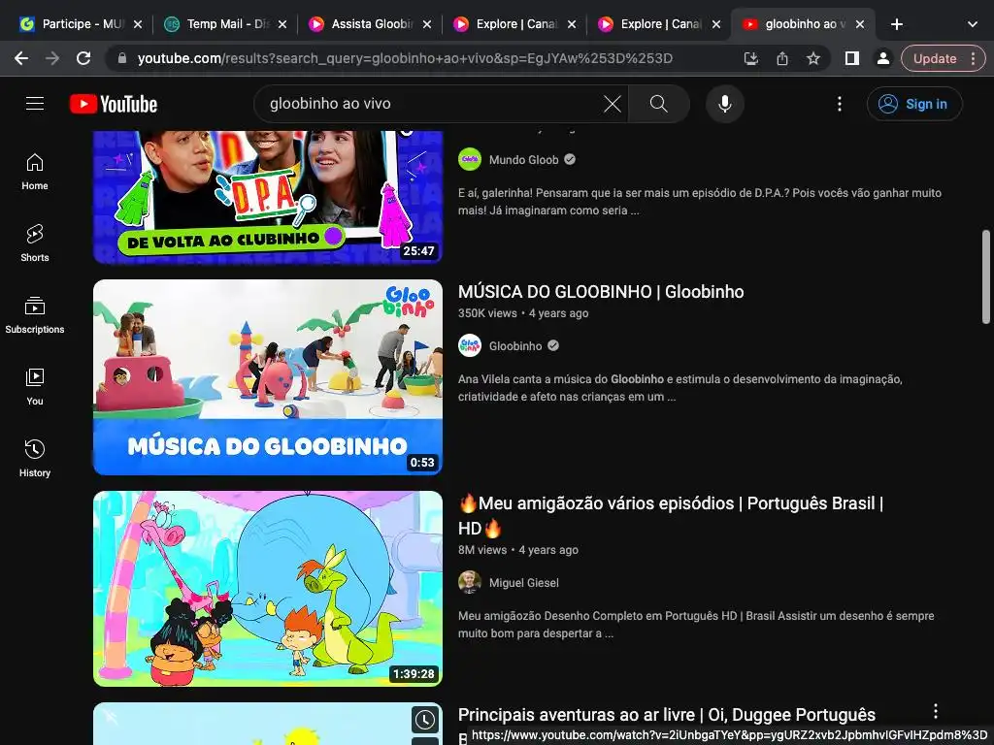Click the Sign in button
Screen dimensions: 994x745
914,104
